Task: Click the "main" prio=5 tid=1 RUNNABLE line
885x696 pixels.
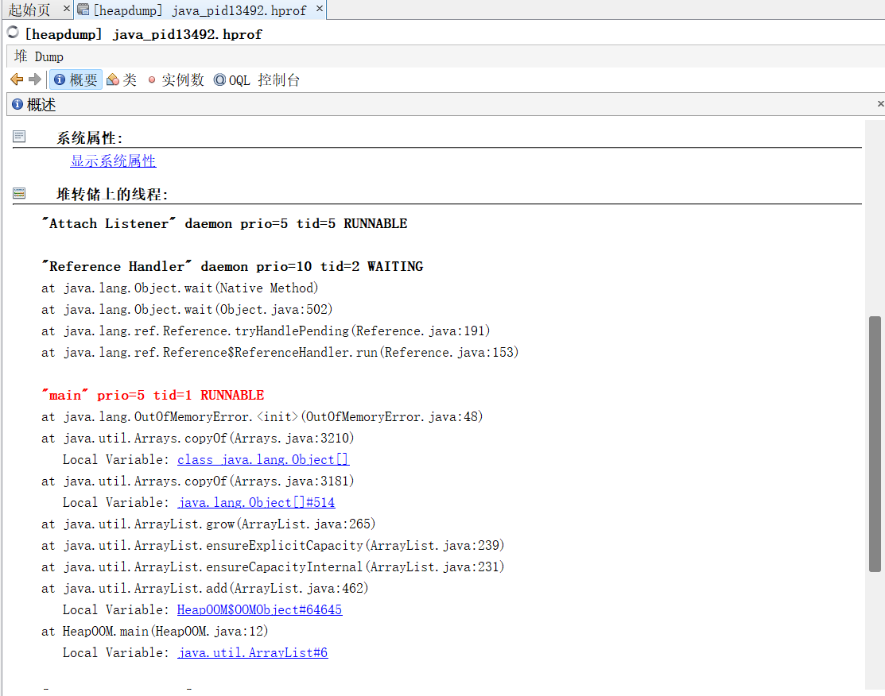Action: (x=153, y=395)
